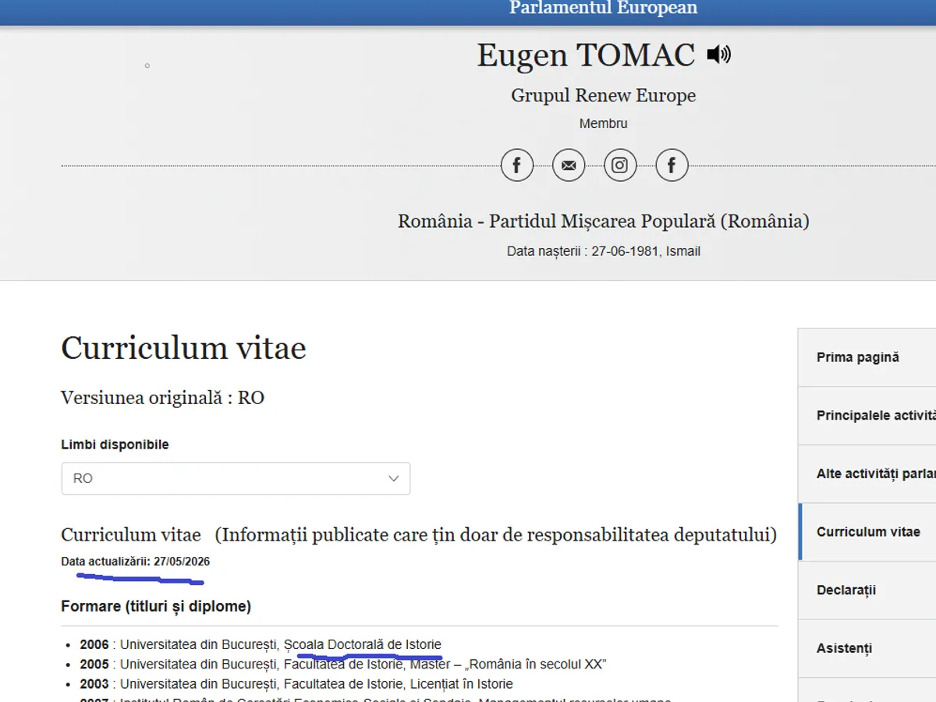The height and width of the screenshot is (702, 936).
Task: Click the Eugen TOMAC name heading
Action: pos(586,55)
